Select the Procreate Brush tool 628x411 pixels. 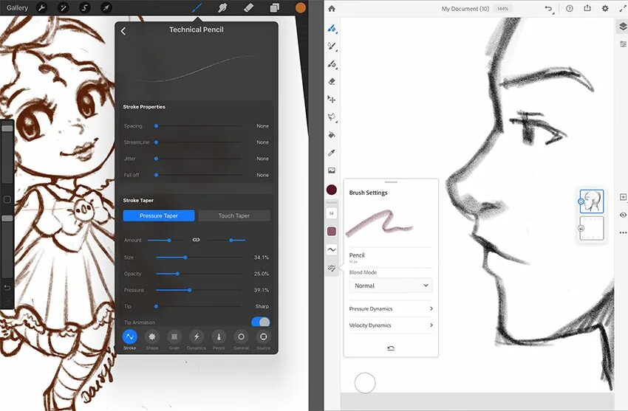(x=197, y=7)
